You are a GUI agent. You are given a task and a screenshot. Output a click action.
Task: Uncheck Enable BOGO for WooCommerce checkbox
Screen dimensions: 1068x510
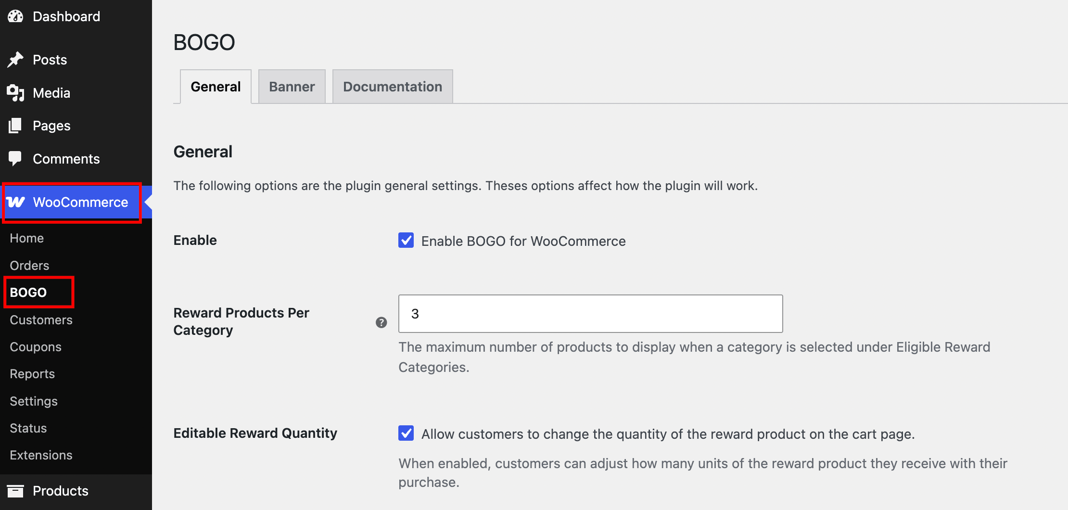coord(406,240)
